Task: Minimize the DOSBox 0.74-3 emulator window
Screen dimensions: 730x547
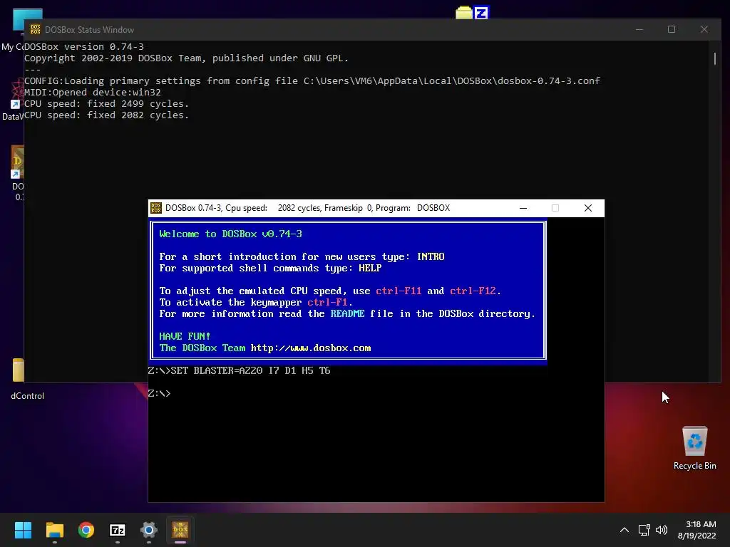Action: (523, 208)
